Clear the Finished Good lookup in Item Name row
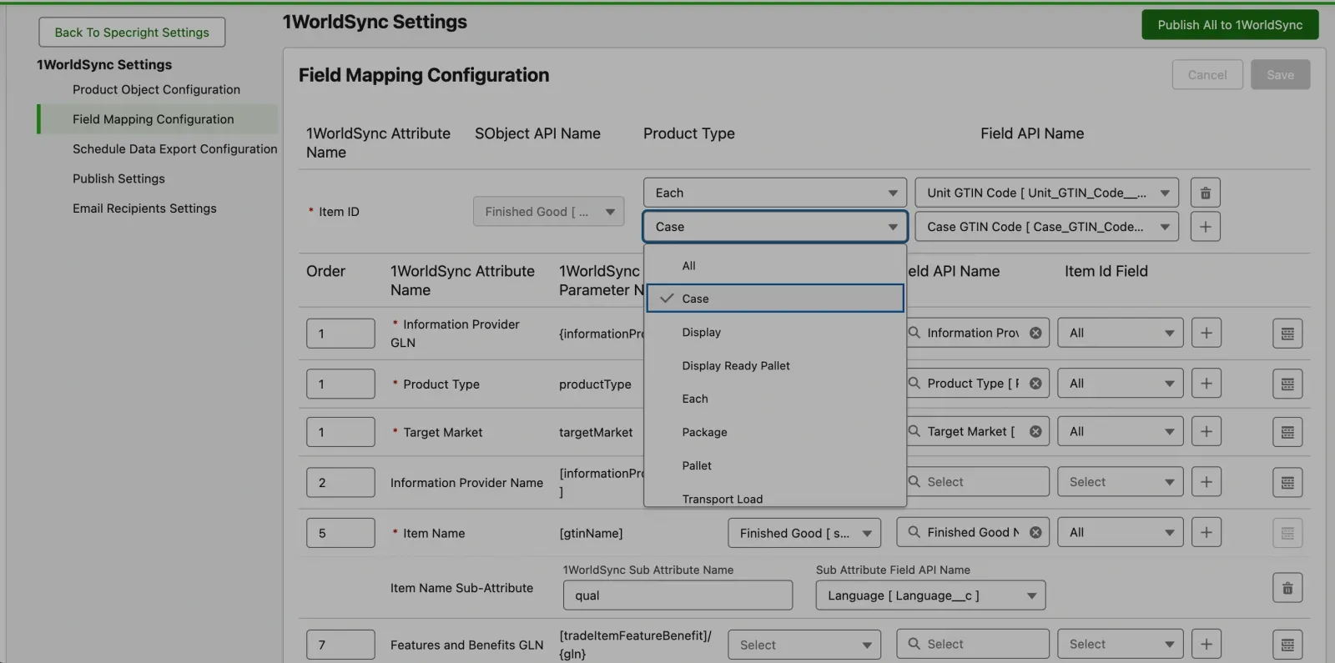This screenshot has width=1335, height=663. point(1035,532)
